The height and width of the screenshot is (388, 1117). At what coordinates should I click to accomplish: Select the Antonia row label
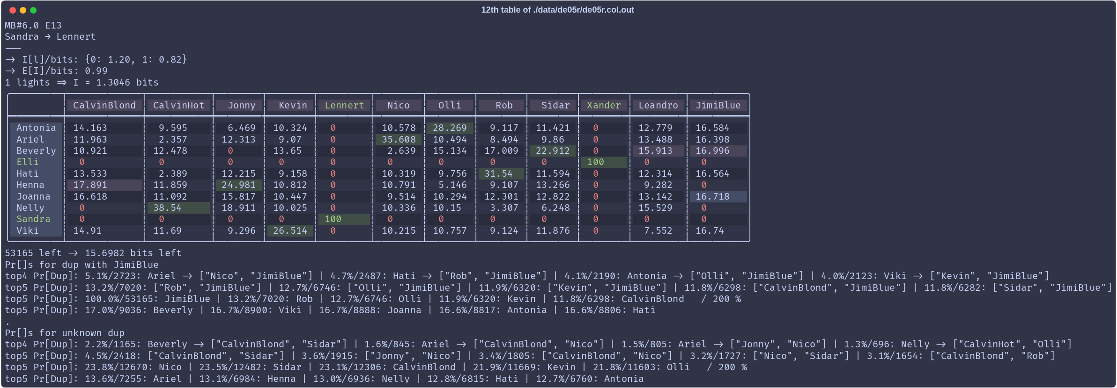[36, 128]
